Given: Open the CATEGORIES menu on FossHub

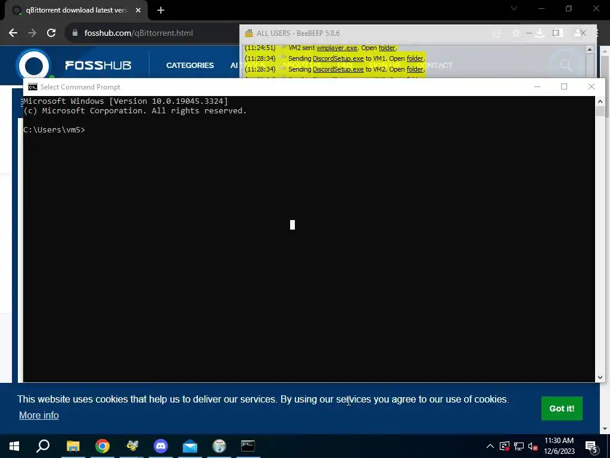Looking at the screenshot, I should pyautogui.click(x=190, y=66).
